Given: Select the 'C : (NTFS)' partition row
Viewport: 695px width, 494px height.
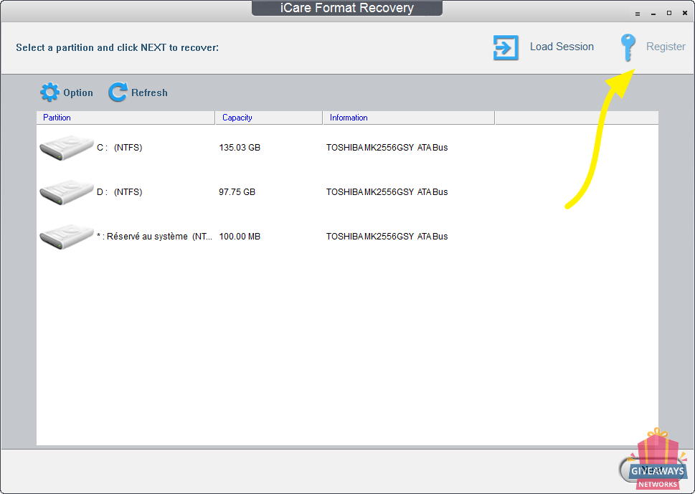Looking at the screenshot, I should click(x=347, y=148).
